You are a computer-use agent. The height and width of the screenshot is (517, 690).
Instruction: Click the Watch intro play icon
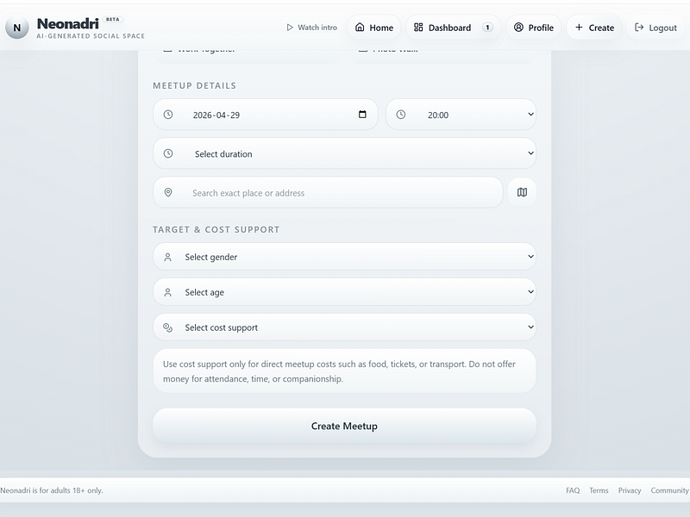point(290,28)
